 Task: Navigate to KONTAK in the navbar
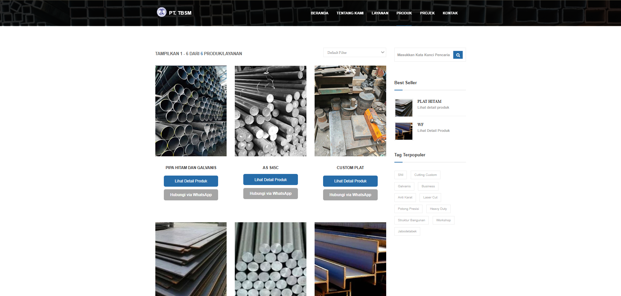point(450,13)
